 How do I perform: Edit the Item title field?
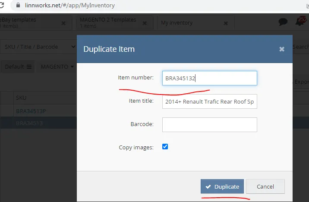point(209,101)
